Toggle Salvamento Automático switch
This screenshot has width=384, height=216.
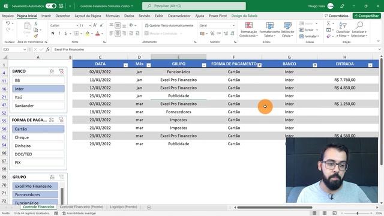click(x=50, y=6)
